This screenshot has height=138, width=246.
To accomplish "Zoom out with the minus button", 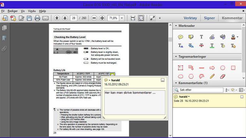I will point(94,18).
